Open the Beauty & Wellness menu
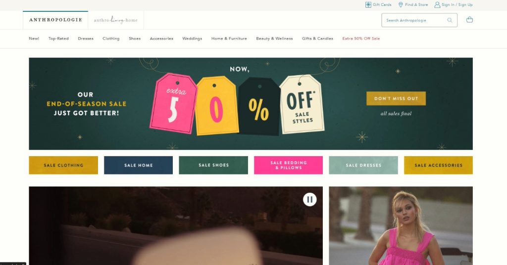The height and width of the screenshot is (265, 507). click(274, 39)
